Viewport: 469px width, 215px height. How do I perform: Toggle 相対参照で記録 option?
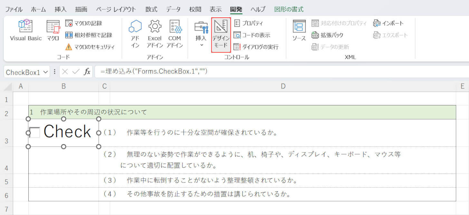pyautogui.click(x=89, y=35)
